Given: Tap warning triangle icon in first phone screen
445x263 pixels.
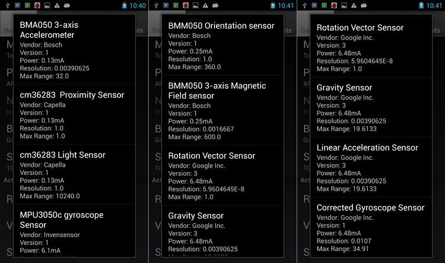Looking at the screenshot, I should click(57, 5).
